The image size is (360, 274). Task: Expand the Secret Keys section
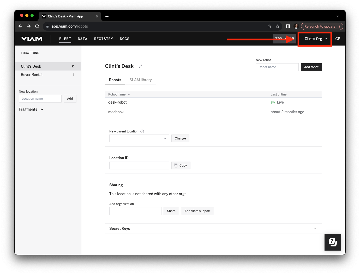(x=315, y=228)
